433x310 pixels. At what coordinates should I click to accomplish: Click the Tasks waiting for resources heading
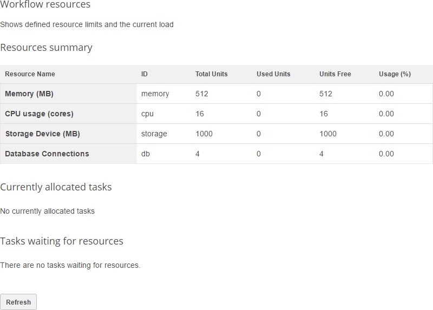62,241
